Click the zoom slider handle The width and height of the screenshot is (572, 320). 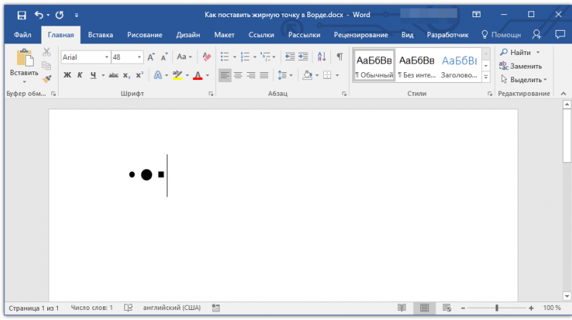[x=496, y=308]
